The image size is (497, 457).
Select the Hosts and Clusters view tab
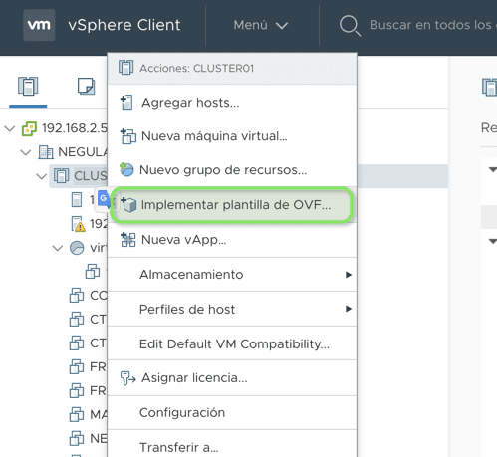point(28,87)
